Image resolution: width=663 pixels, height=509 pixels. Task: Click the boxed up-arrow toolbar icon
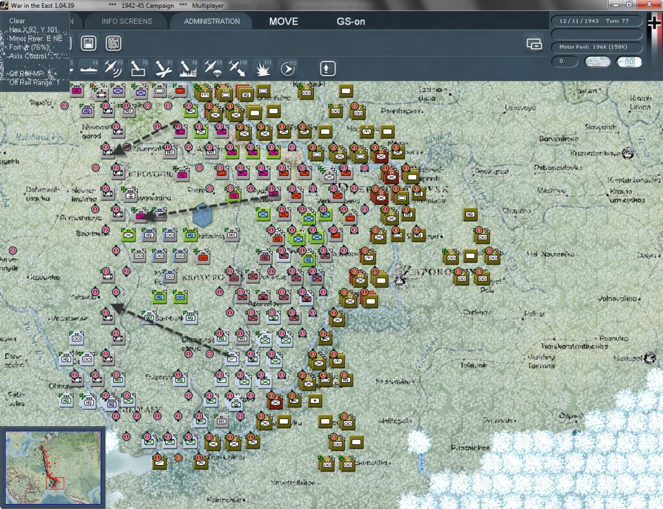(327, 69)
